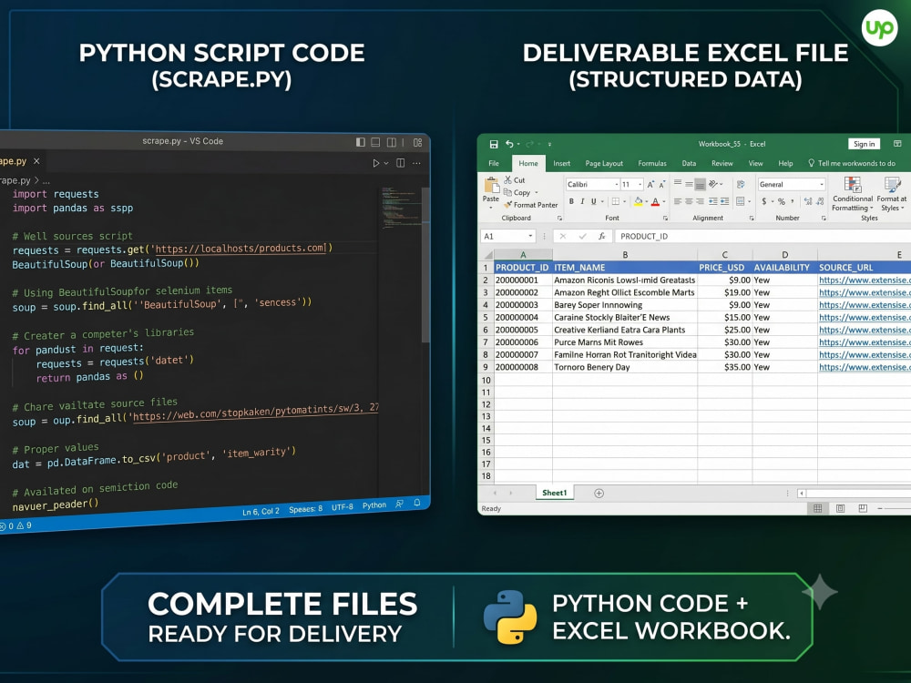911x683 pixels.
Task: Click the Redo arrow in Excel
Action: 529,144
